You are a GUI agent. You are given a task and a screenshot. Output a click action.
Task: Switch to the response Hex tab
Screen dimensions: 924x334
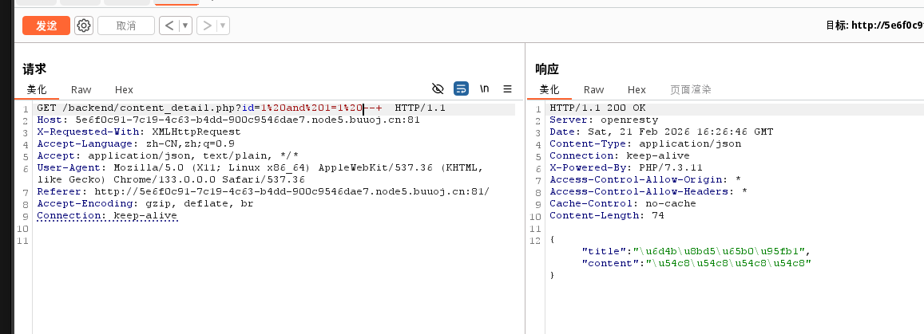point(636,89)
